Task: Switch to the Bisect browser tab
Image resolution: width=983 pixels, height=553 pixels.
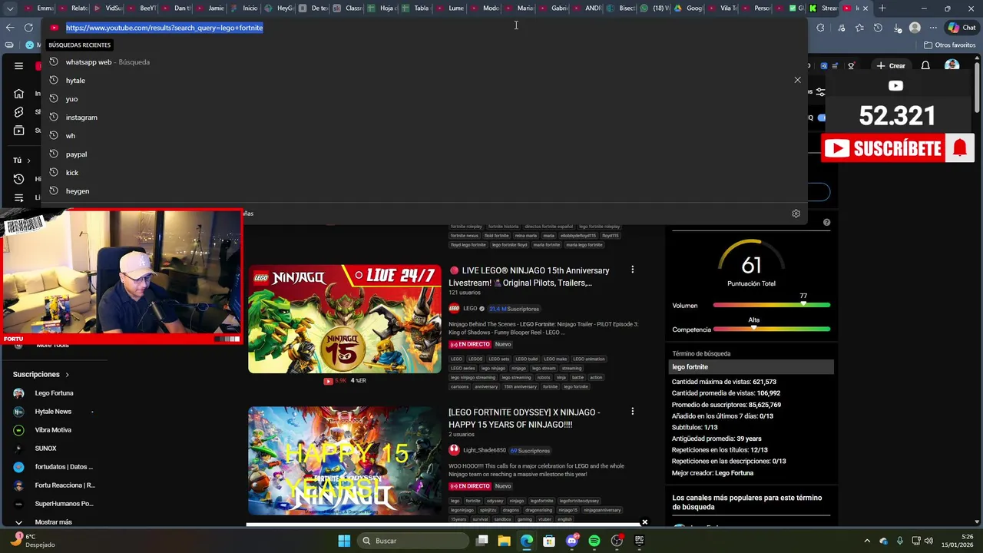Action: coord(622,8)
